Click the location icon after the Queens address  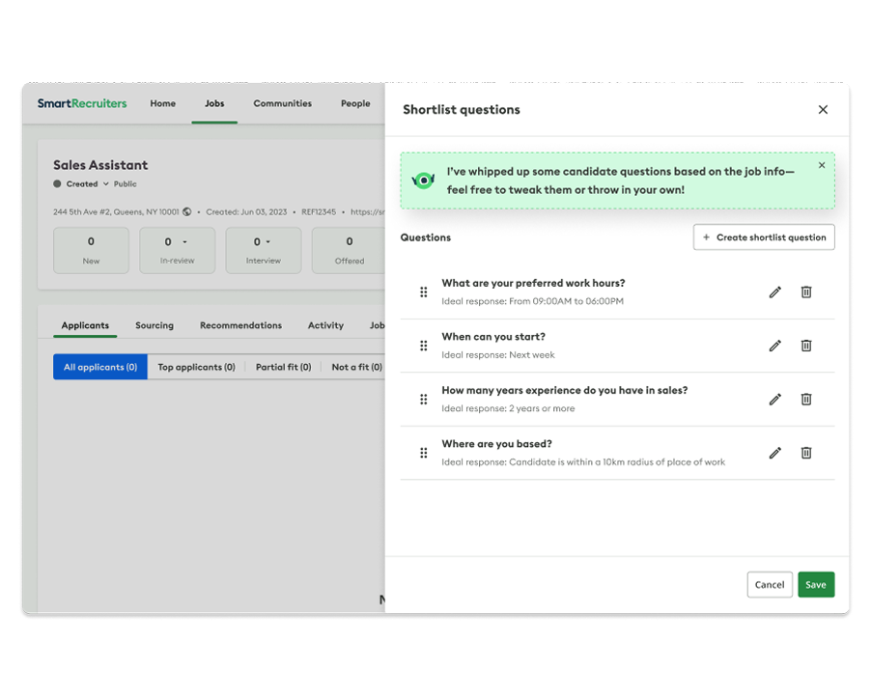[187, 211]
